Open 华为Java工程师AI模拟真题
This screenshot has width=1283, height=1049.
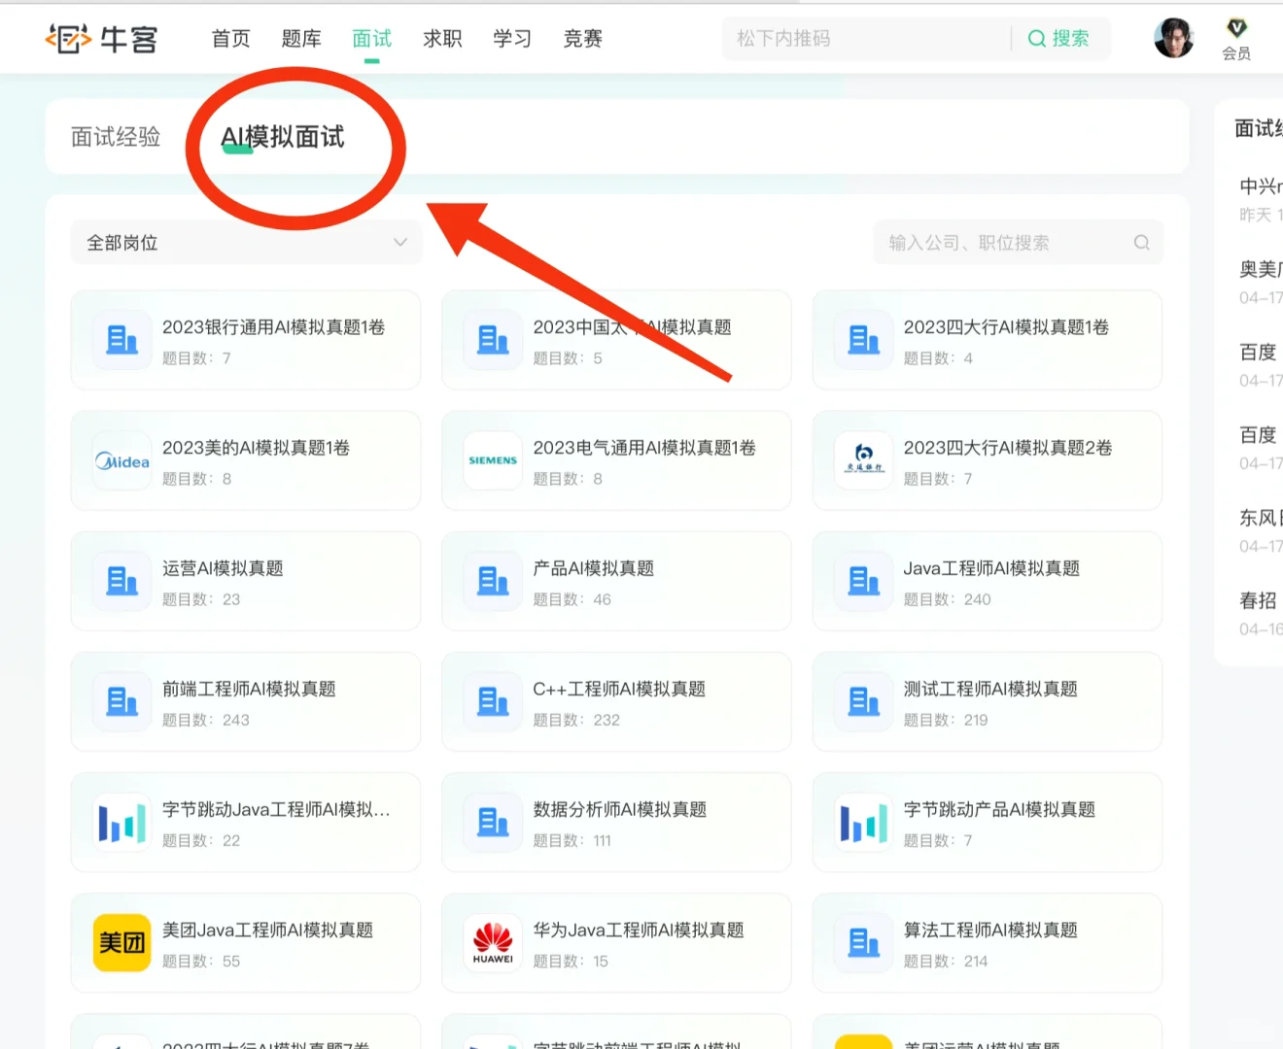click(616, 942)
